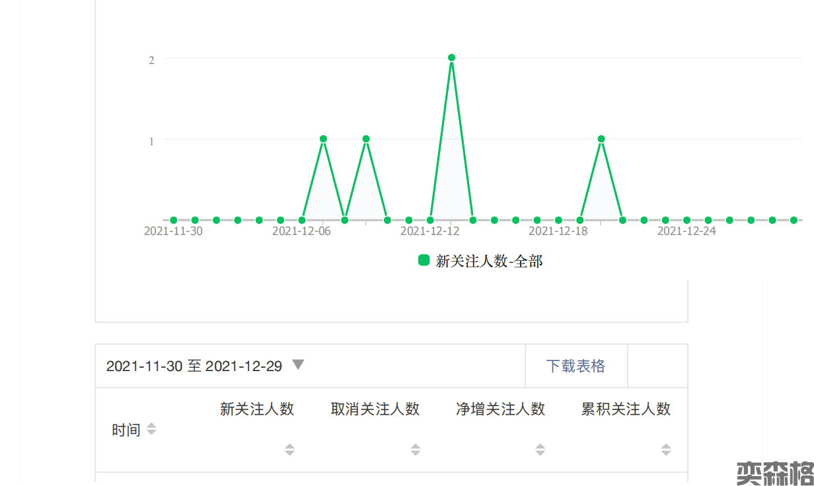Click the 取消关注人数 column header text
This screenshot has height=486, width=814.
pos(375,409)
